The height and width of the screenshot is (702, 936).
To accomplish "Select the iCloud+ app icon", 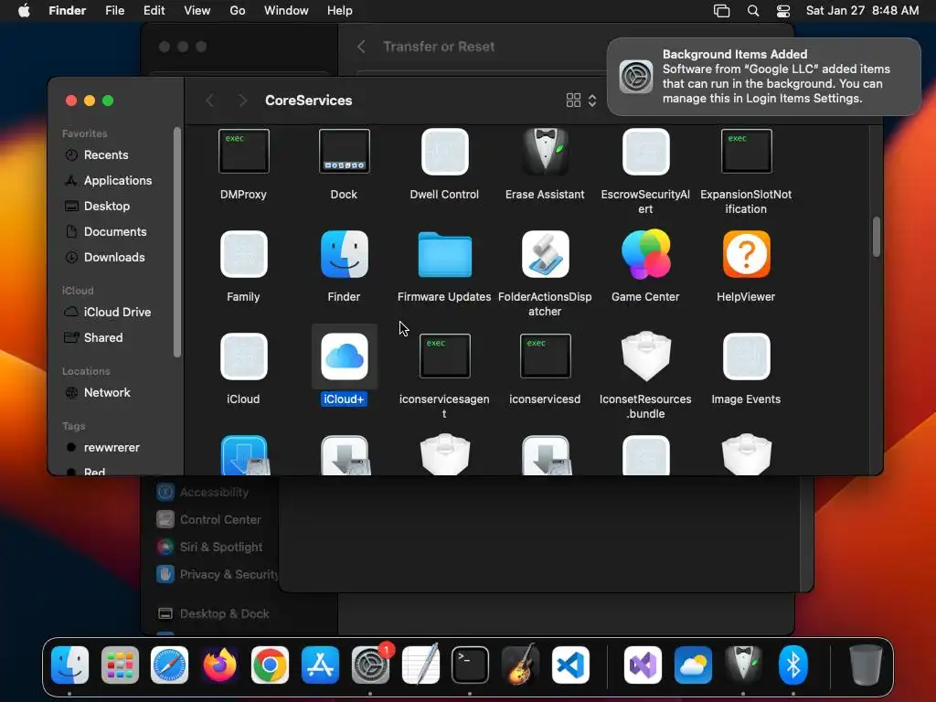I will coord(344,357).
